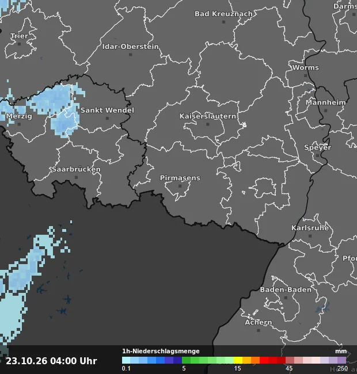Viewport: 357px width, 374px height.
Task: Click the Kaiserslautern city label
Action: (x=208, y=116)
